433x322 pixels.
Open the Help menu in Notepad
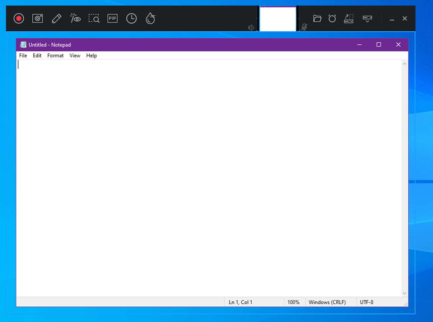[92, 55]
